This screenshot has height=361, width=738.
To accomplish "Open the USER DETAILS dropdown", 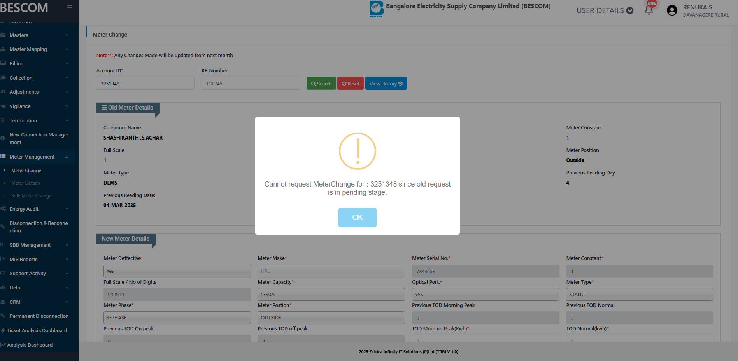I will 605,11.
